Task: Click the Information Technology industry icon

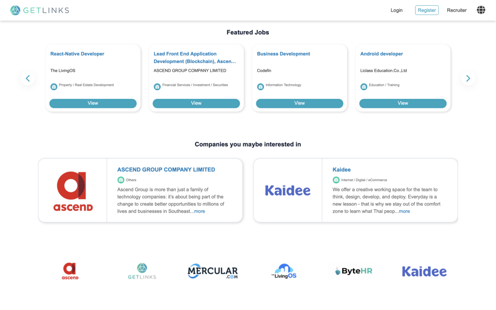Action: 260,86
